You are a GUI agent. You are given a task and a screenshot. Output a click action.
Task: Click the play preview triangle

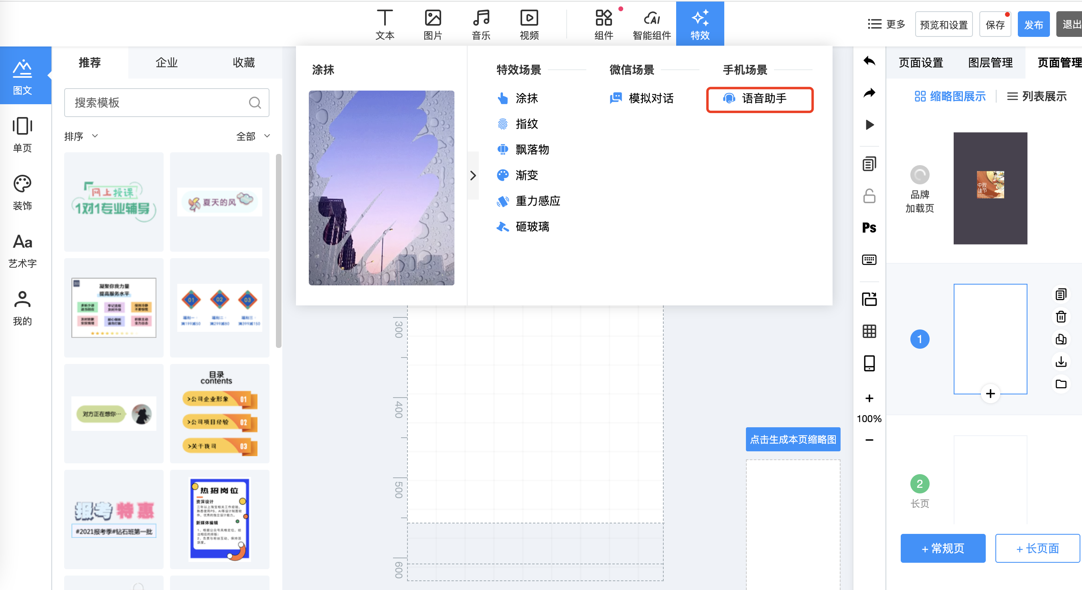(869, 125)
